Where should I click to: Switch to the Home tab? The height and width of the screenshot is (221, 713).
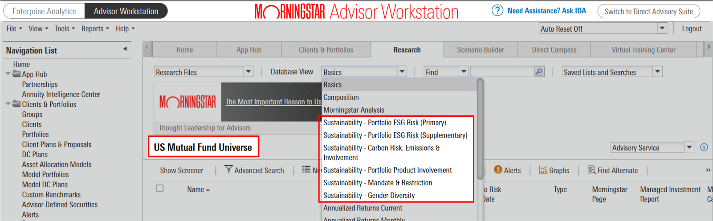click(x=185, y=49)
